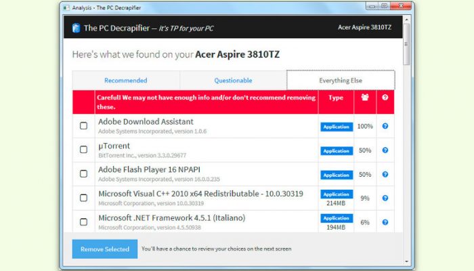The image size is (474, 271).
Task: Click the 194MB size text
Action: (336, 227)
